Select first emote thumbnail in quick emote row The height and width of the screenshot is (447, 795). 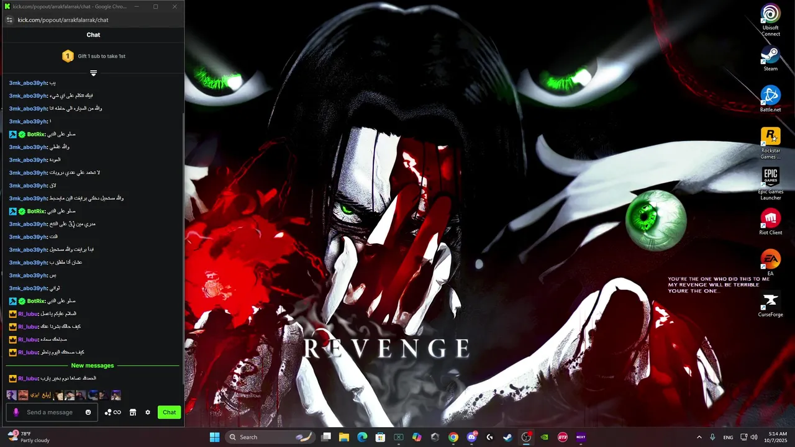click(11, 395)
